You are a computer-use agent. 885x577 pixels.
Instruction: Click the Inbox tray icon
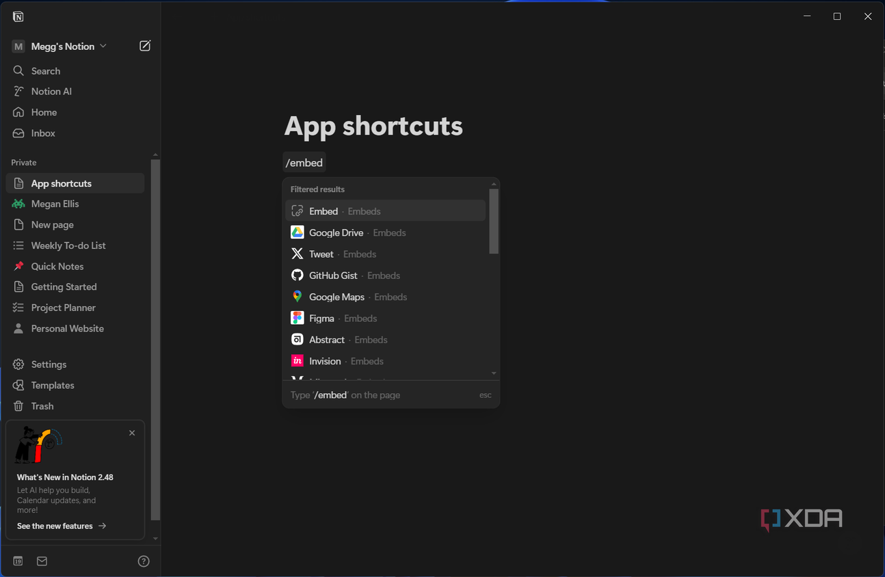pyautogui.click(x=18, y=133)
